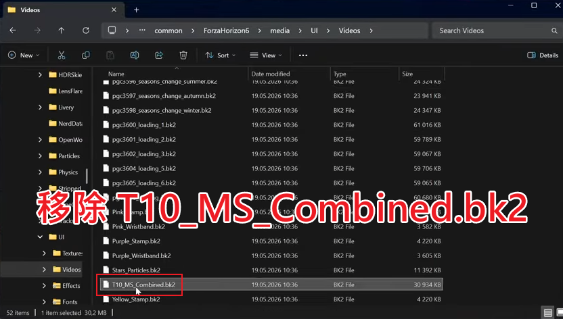
Task: Click the Delete trash icon
Action: pyautogui.click(x=183, y=55)
